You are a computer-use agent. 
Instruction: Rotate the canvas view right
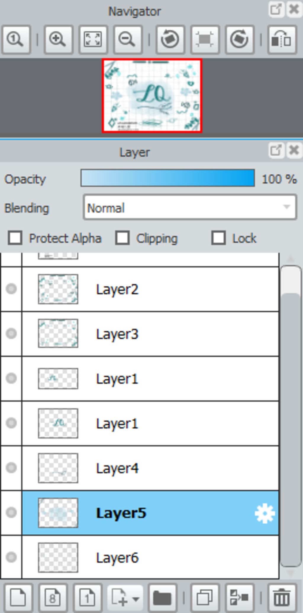[239, 40]
